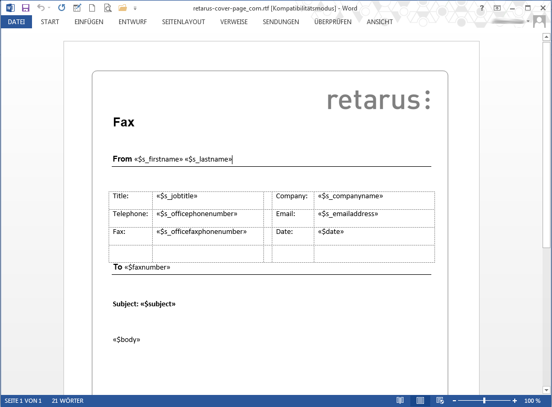Click the DATEI button

tap(16, 22)
